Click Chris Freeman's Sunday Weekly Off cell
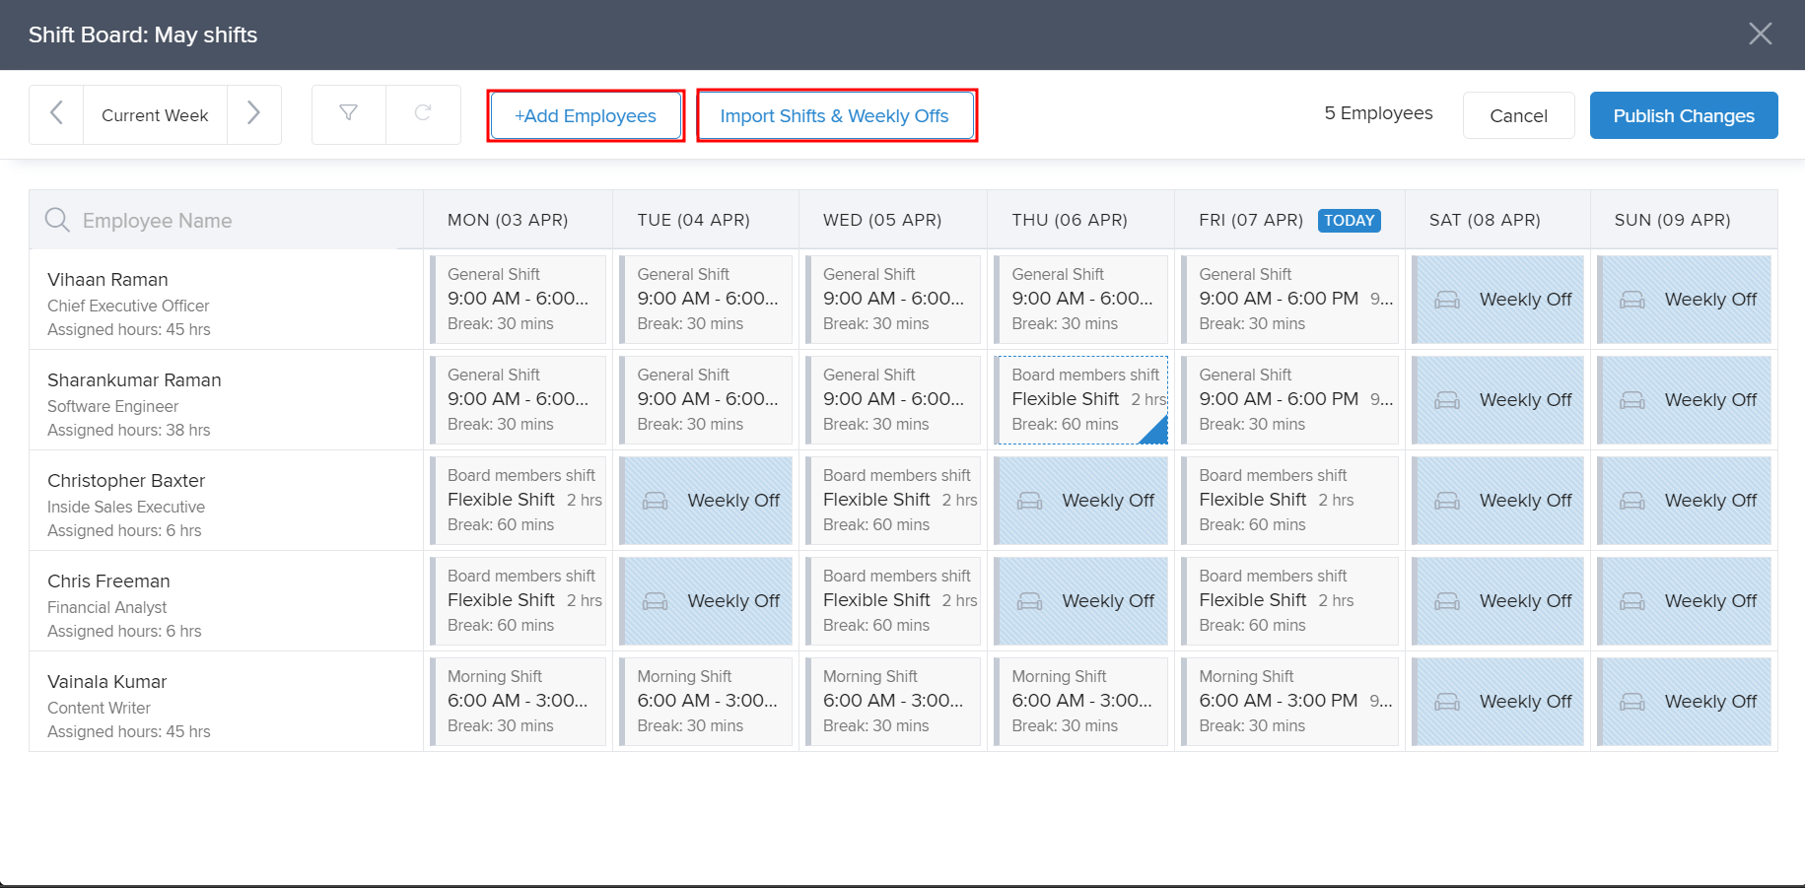This screenshot has width=1805, height=888. click(1684, 601)
